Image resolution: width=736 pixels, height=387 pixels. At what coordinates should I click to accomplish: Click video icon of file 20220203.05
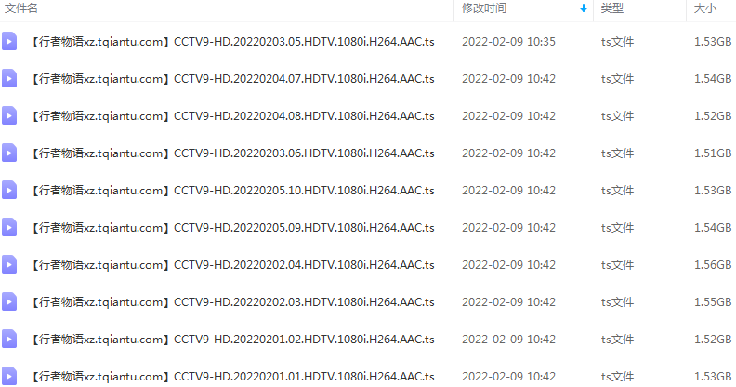(9, 41)
